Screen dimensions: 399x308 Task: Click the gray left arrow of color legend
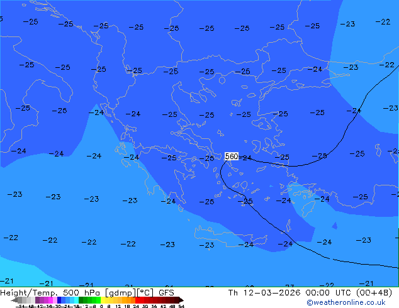click(x=14, y=300)
